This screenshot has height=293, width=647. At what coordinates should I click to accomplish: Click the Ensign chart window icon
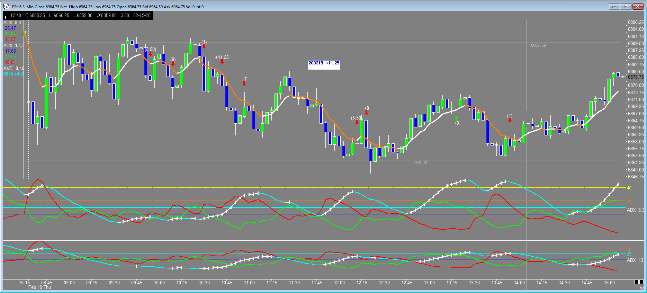(x=6, y=7)
